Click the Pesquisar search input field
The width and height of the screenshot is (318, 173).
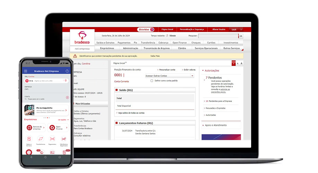click(x=218, y=36)
